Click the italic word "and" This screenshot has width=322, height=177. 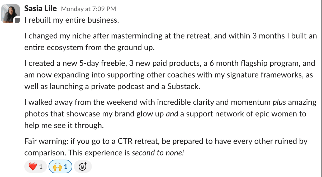pos(172,114)
